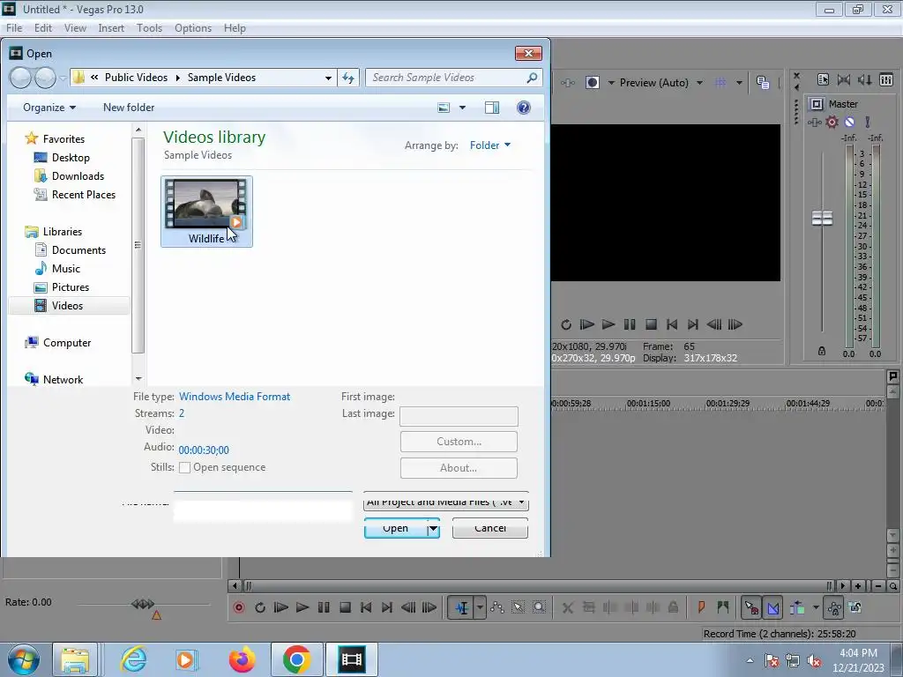903x677 pixels.
Task: Open the file type filter combo box
Action: 445,502
